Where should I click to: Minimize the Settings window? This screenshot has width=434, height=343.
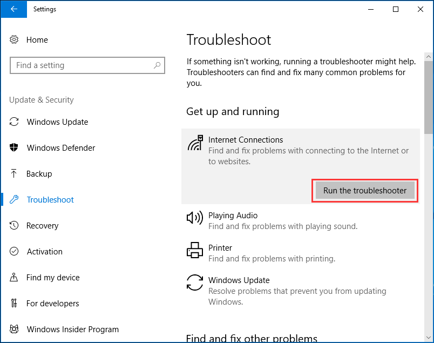[371, 9]
